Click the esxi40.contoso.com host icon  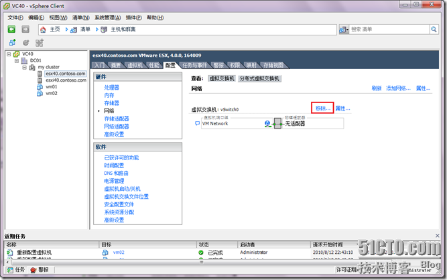click(x=40, y=80)
